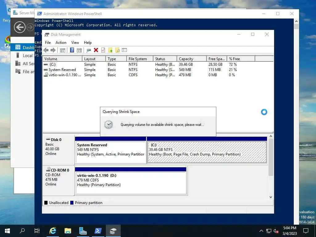Click Disk Management taskbar icon
Viewport: 316px width, 237px height.
point(113,231)
